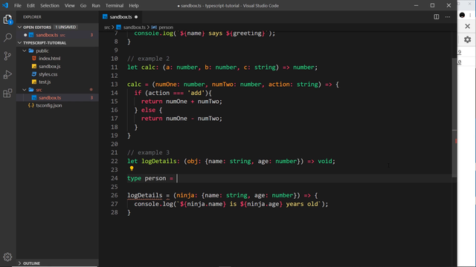Close the panel in the right browser window
The width and height of the screenshot is (476, 267).
pos(468,27)
